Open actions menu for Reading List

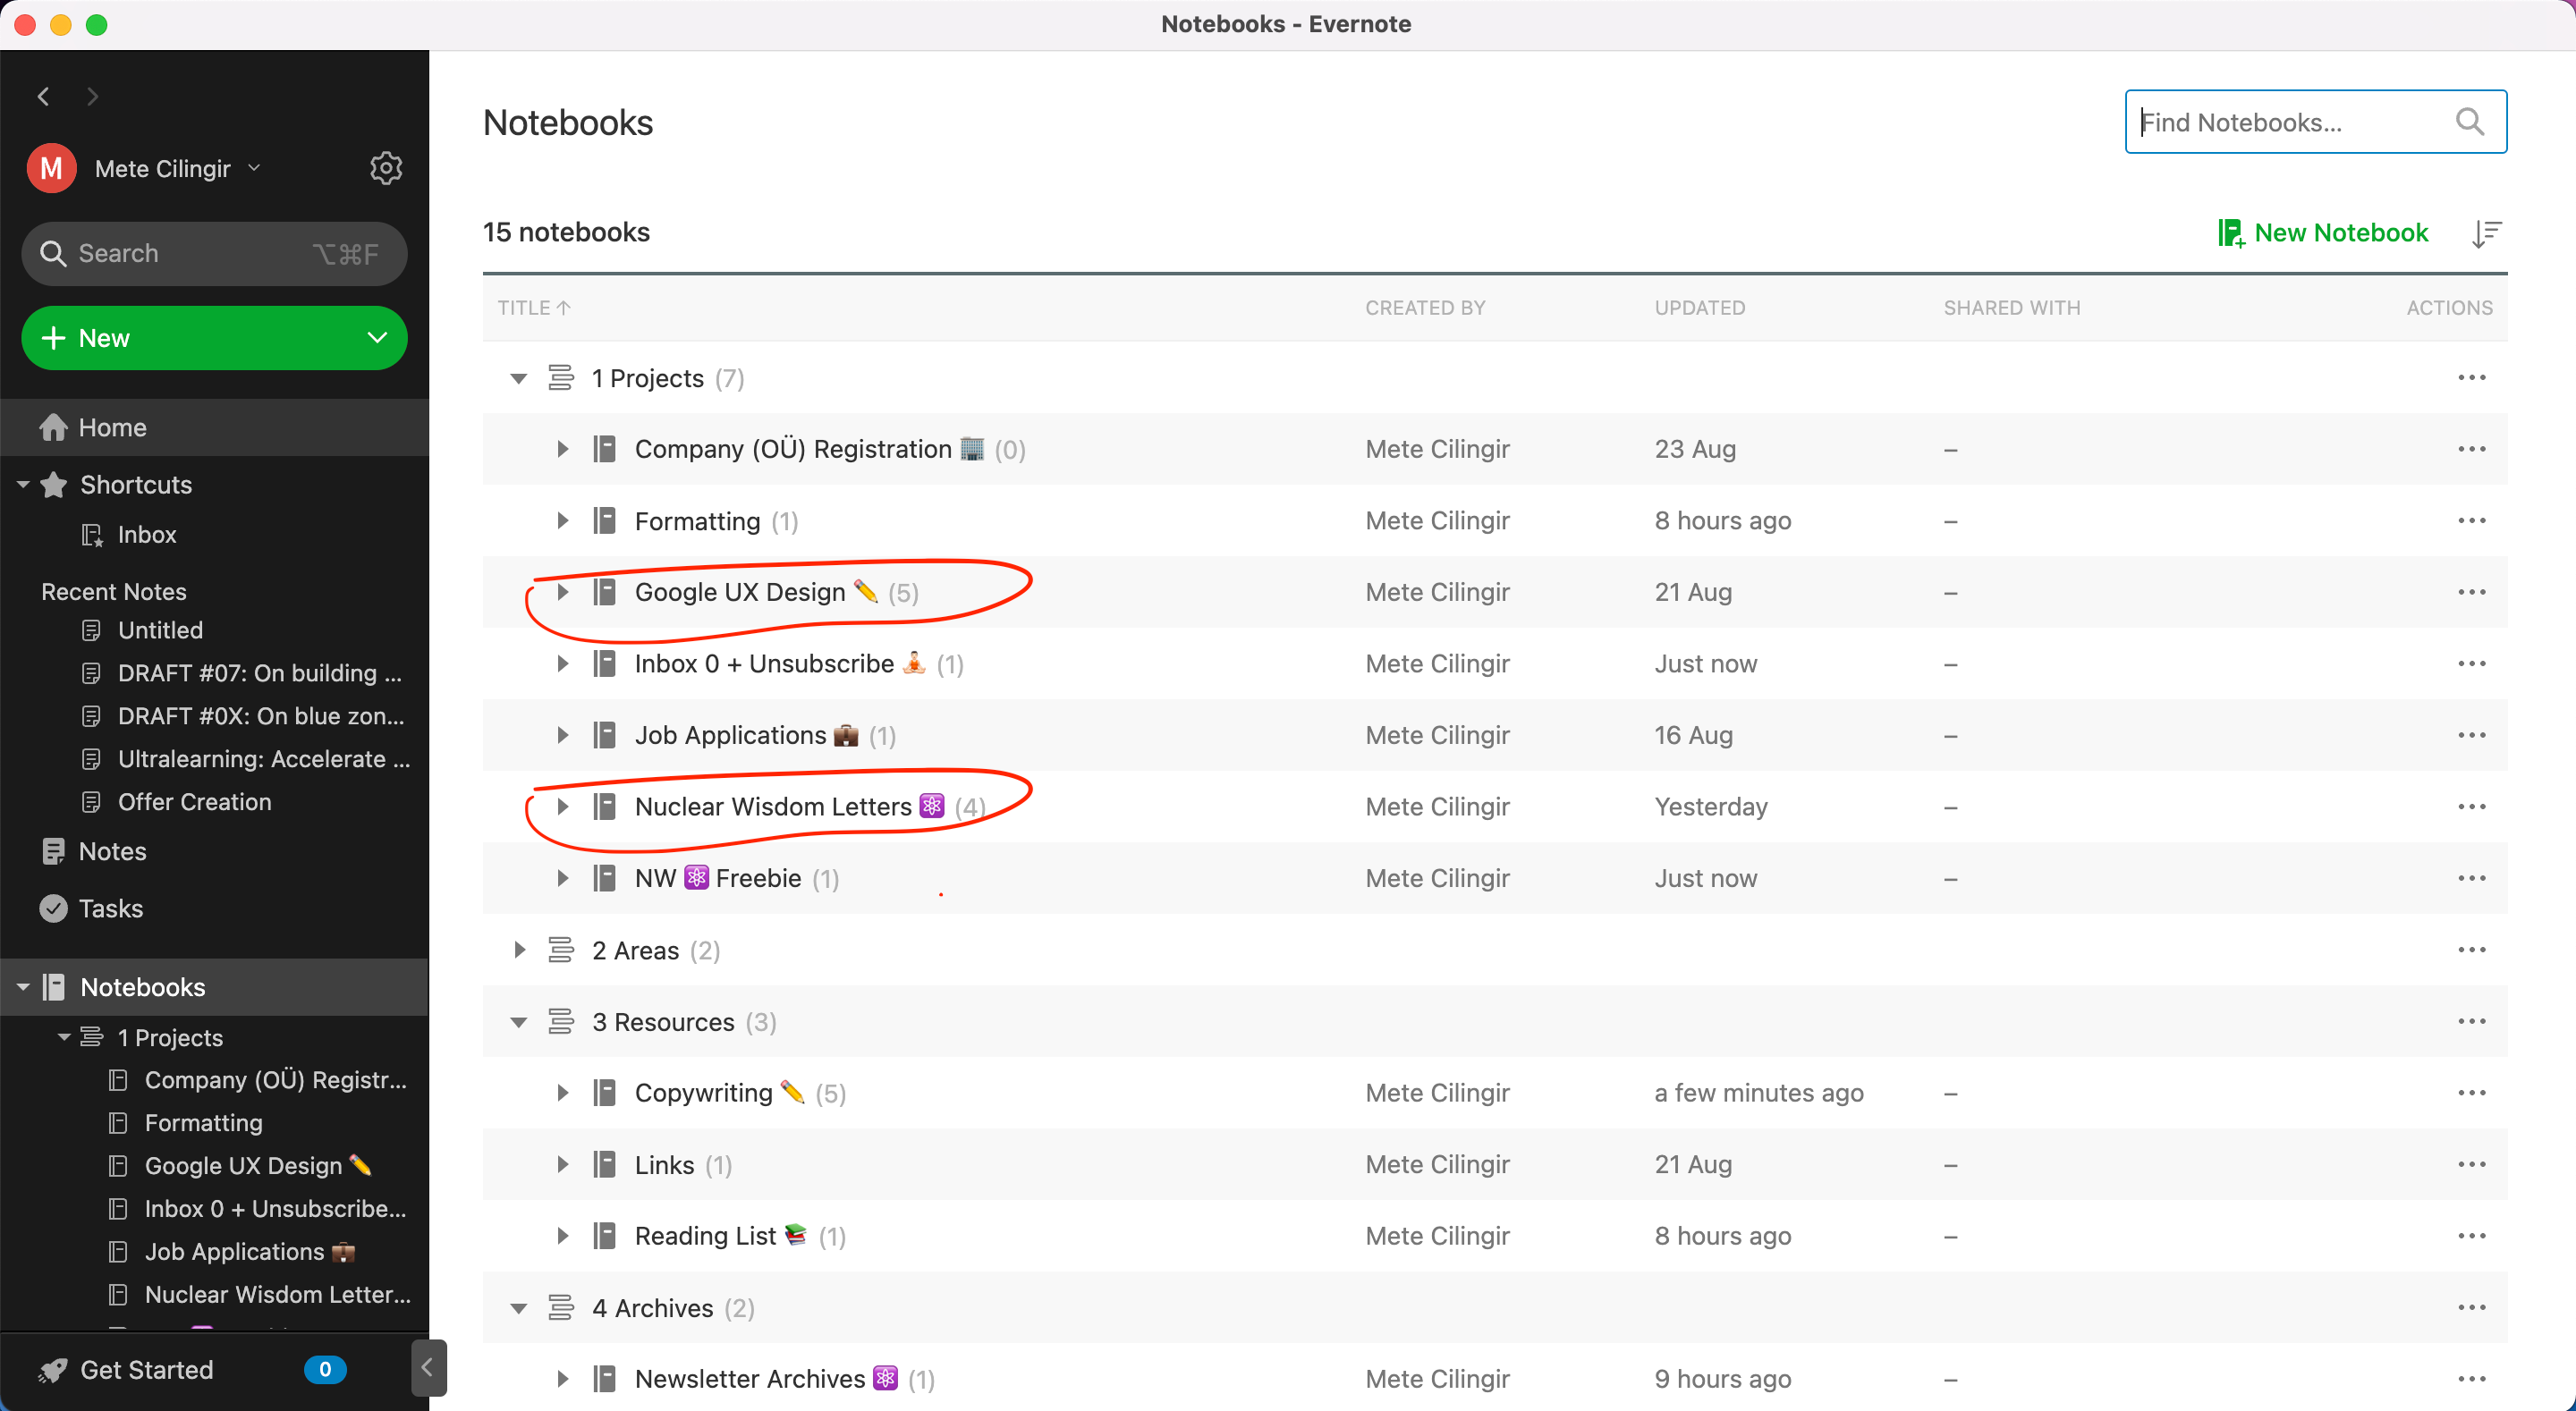pyautogui.click(x=2471, y=1236)
